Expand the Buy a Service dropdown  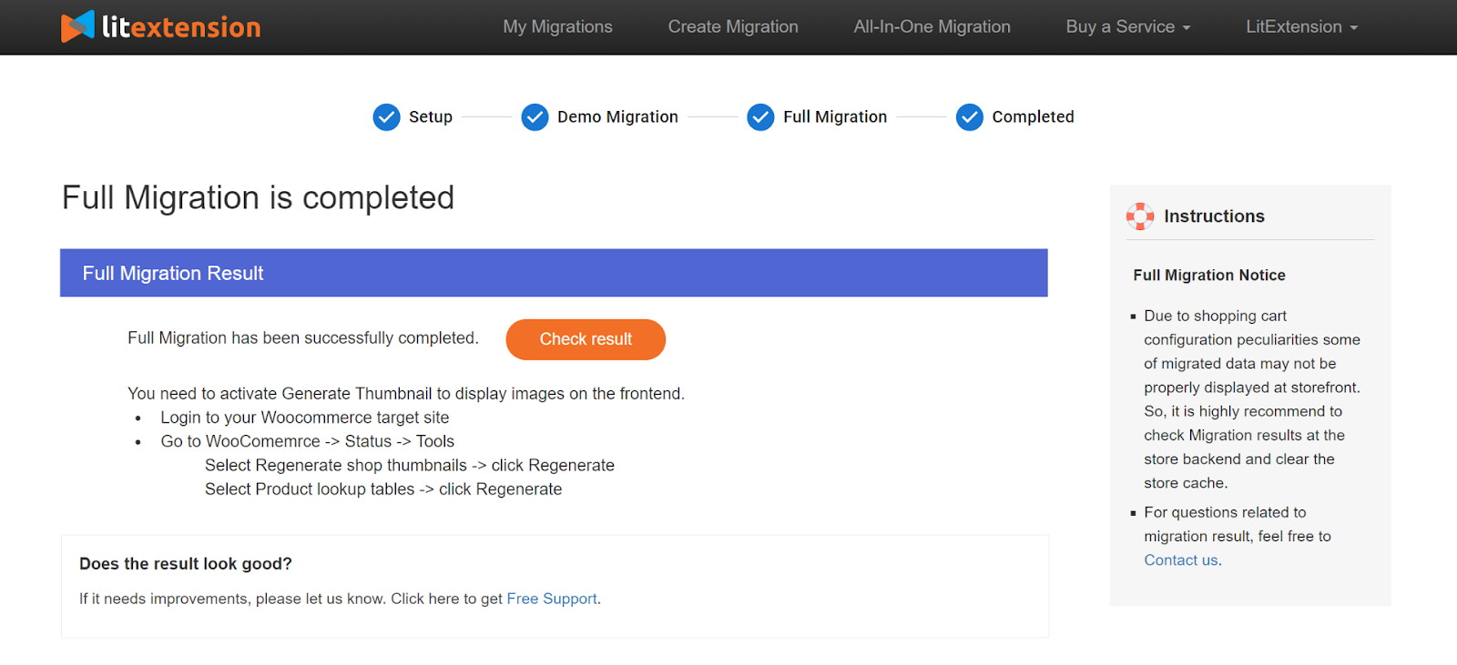tap(1128, 27)
